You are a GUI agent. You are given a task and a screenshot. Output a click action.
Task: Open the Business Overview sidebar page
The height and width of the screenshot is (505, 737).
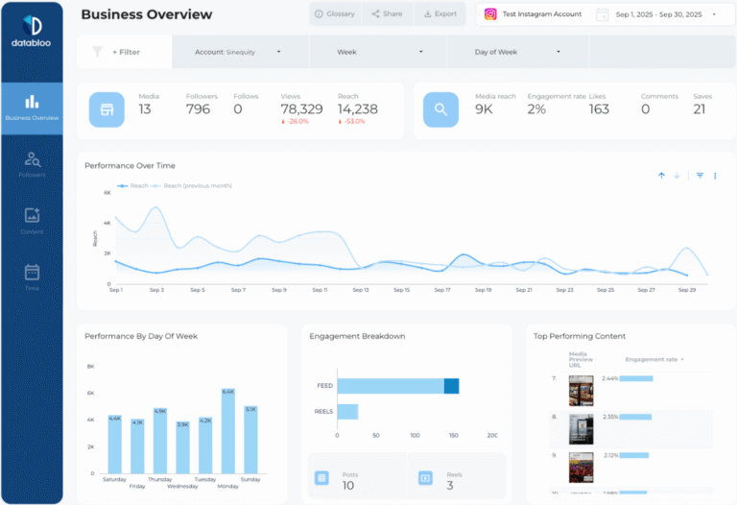point(32,108)
